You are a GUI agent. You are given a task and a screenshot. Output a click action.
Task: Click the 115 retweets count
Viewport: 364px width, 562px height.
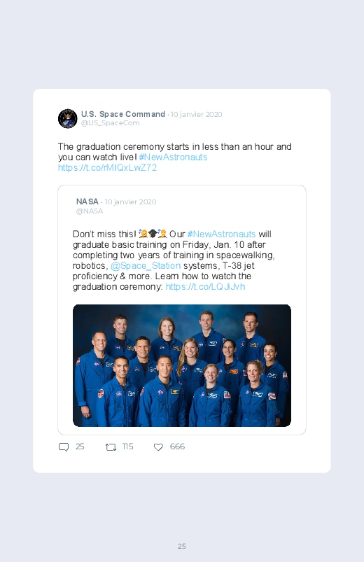click(127, 447)
